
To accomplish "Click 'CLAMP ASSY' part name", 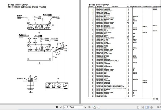I will click(x=108, y=54).
